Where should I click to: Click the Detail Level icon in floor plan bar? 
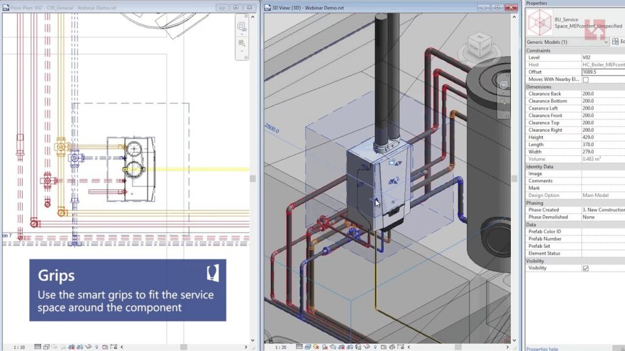[38, 347]
